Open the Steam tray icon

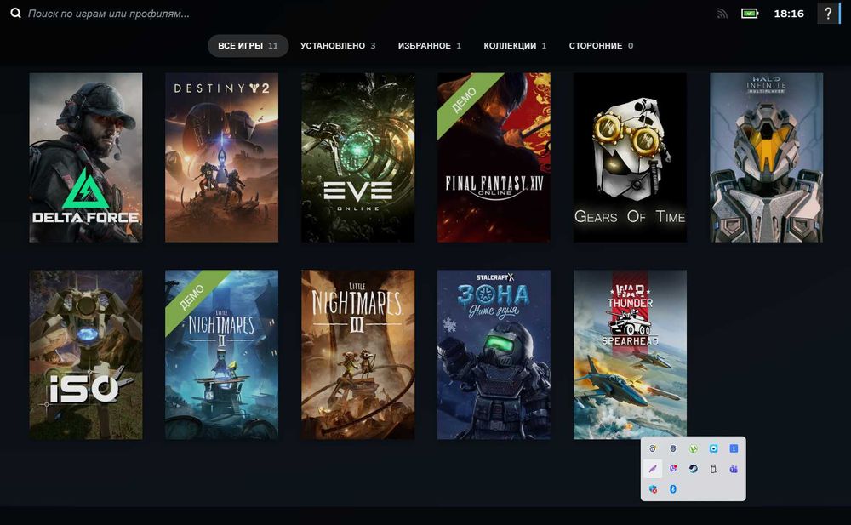tap(693, 469)
